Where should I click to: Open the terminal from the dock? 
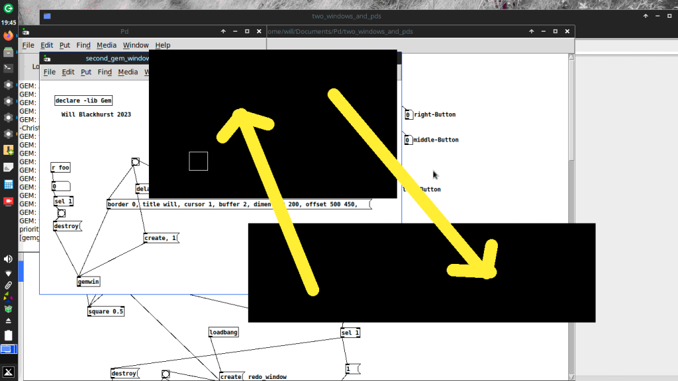[8, 68]
